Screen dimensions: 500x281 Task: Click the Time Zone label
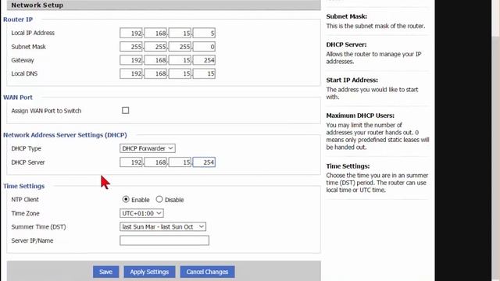(x=25, y=213)
